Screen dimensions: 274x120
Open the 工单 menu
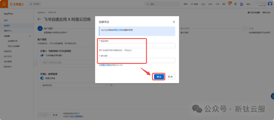click(x=217, y=4)
